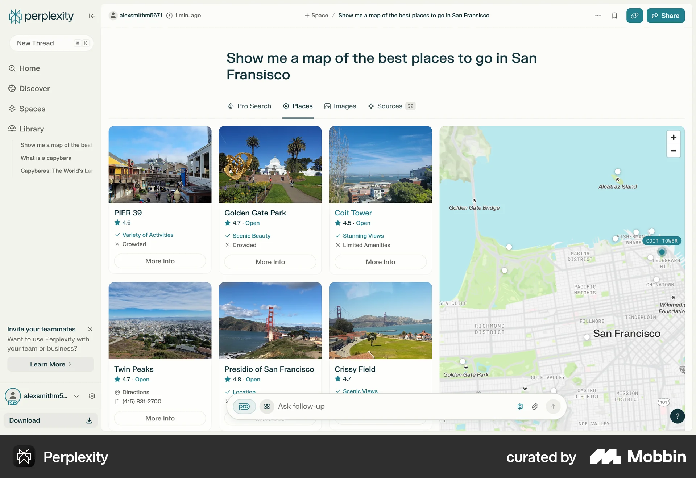Bookmark this thread
696x478 pixels.
(614, 16)
